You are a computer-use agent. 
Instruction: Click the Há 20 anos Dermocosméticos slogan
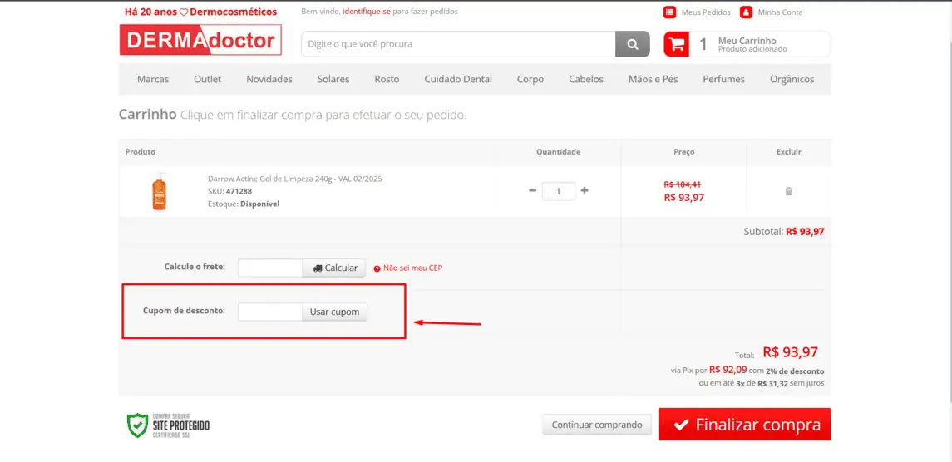[200, 12]
